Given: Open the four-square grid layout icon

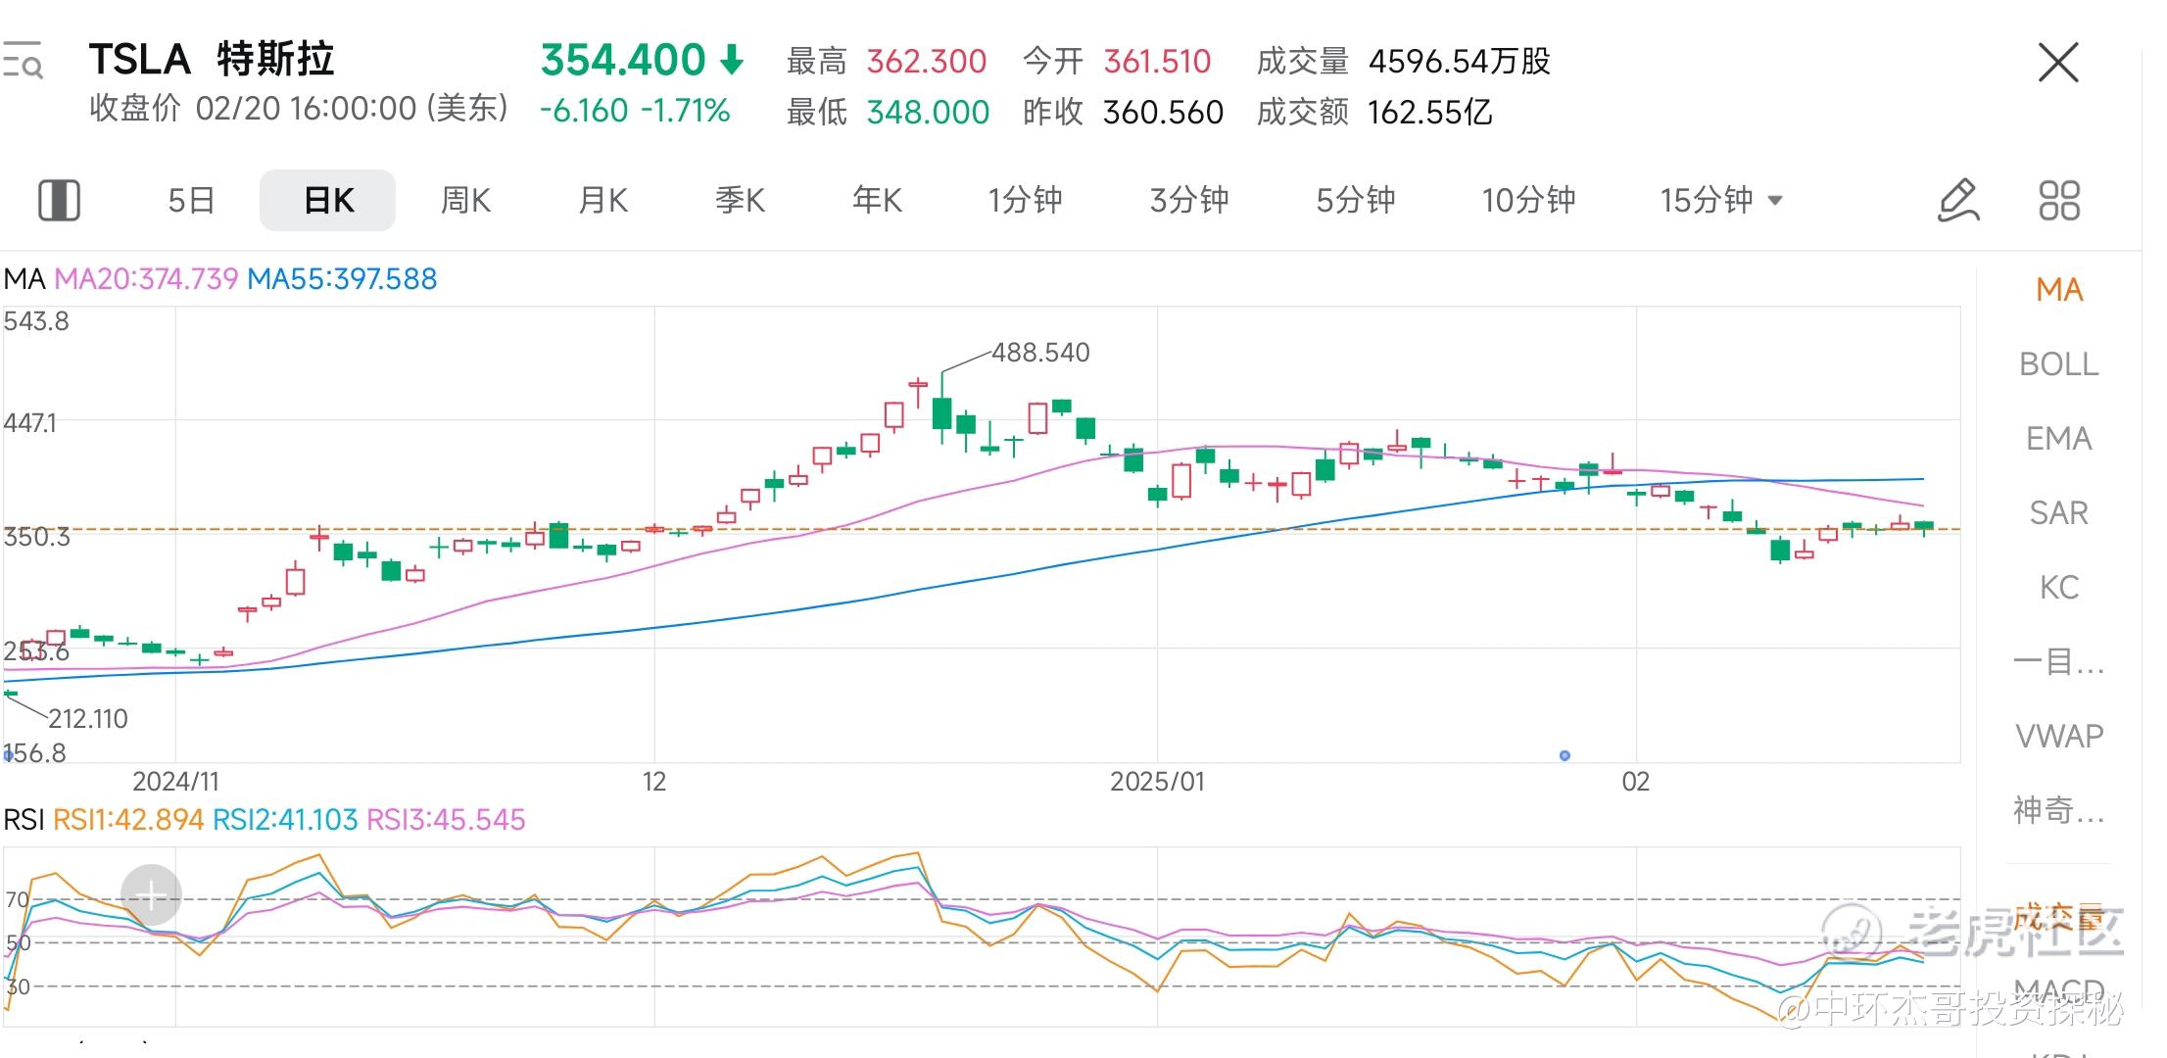Looking at the screenshot, I should pyautogui.click(x=2059, y=201).
